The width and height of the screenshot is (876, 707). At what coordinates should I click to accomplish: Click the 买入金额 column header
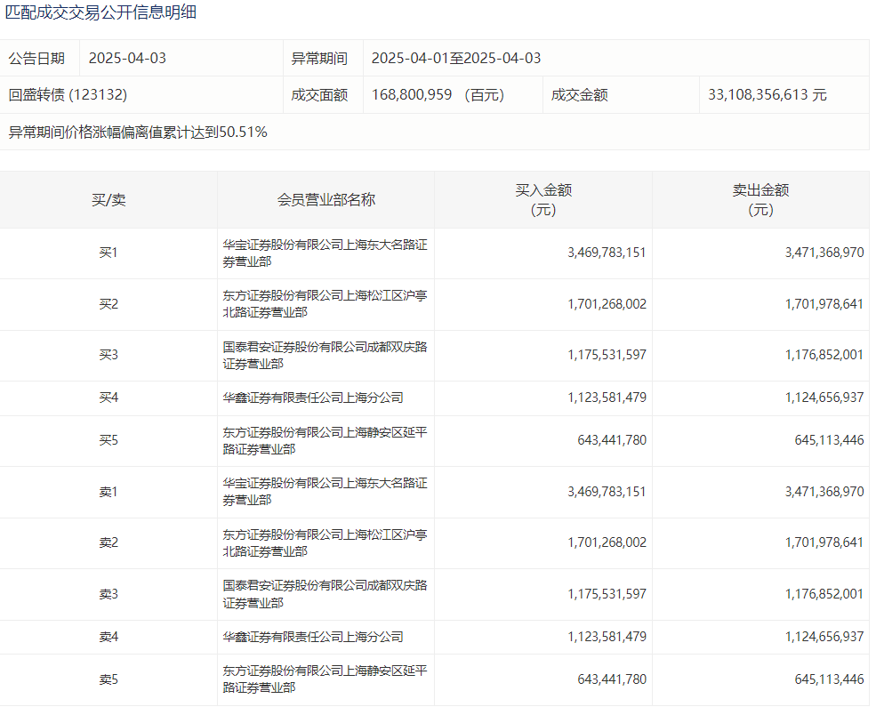click(x=543, y=200)
